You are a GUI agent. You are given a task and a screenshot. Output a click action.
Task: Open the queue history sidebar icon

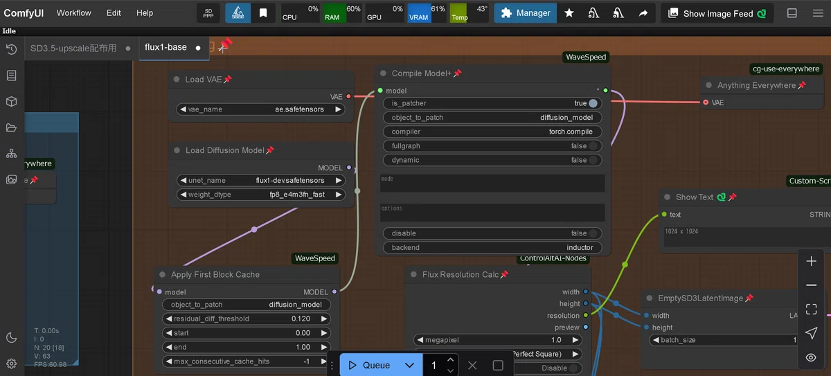[11, 49]
